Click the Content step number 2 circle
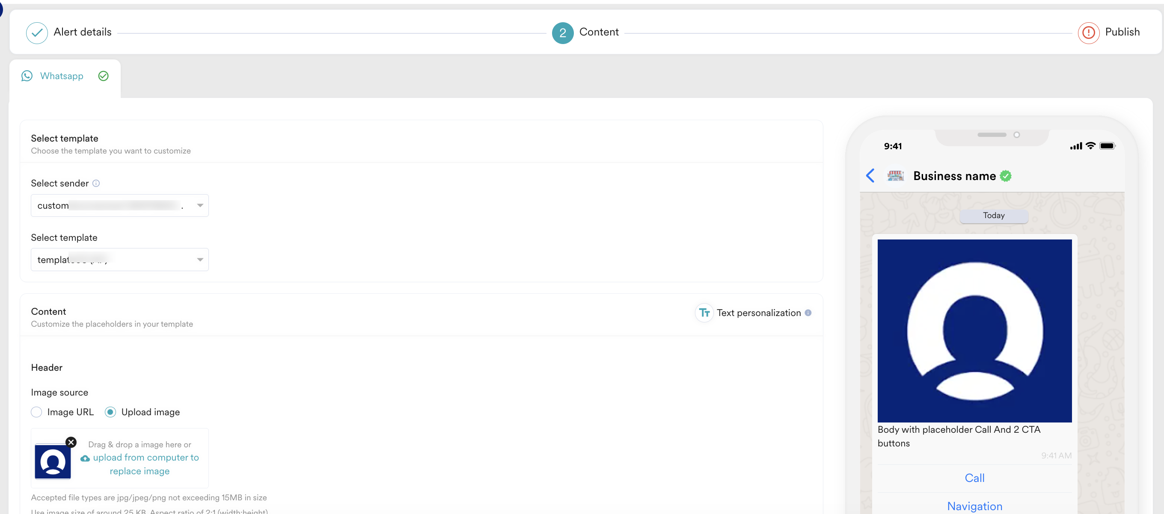Screen dimensions: 1164x514 coord(562,32)
